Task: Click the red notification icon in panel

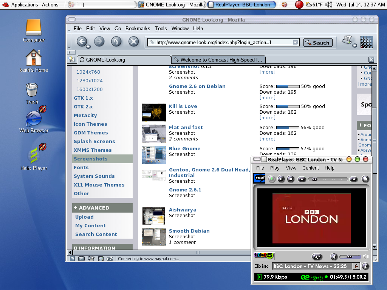Action: 299,5
